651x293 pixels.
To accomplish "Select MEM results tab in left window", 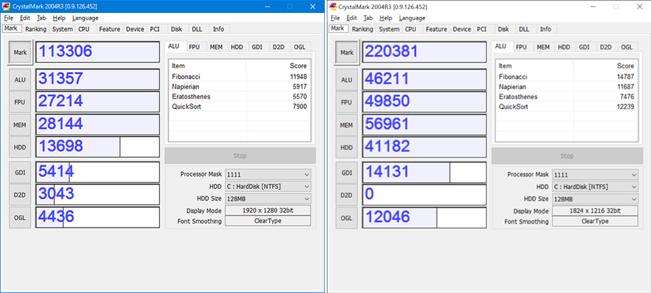I will click(216, 47).
